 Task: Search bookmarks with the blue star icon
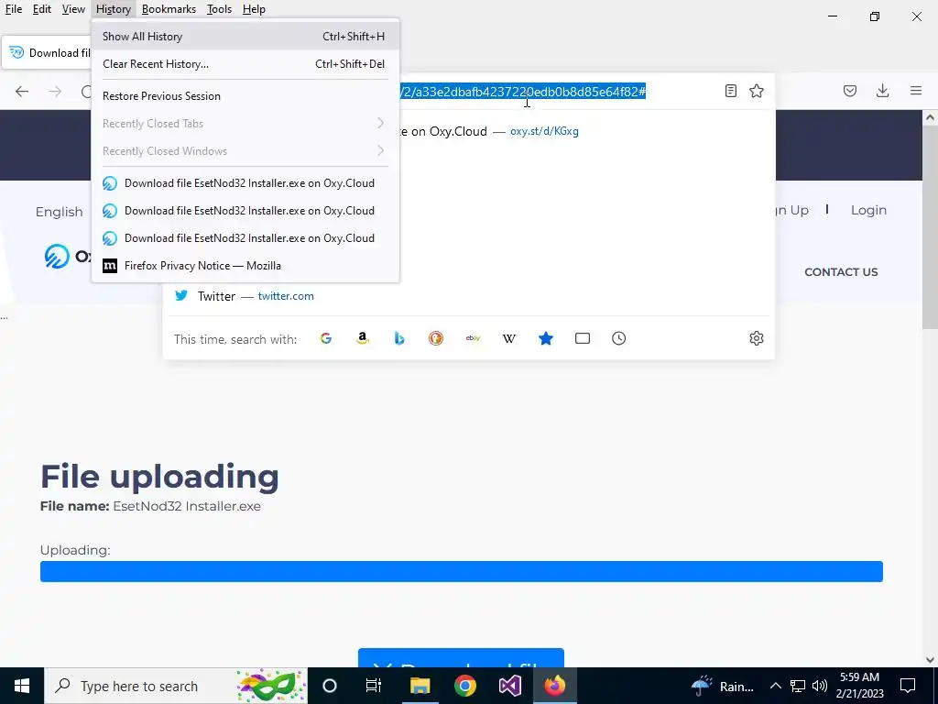[x=546, y=339]
